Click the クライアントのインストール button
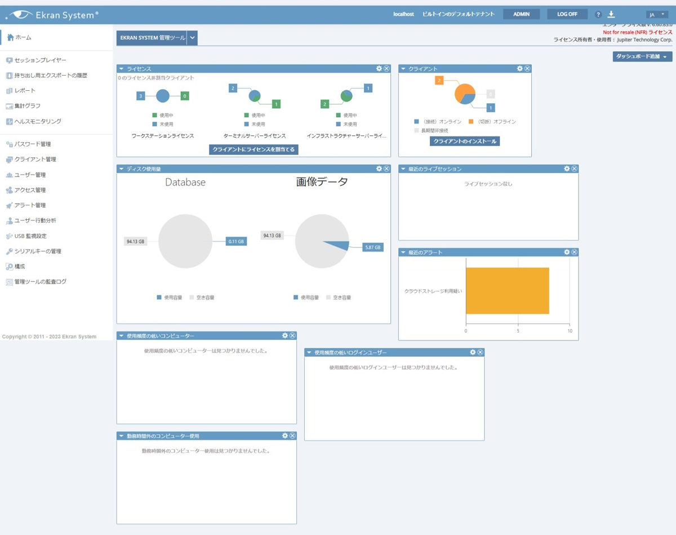This screenshot has height=535, width=676. (465, 141)
